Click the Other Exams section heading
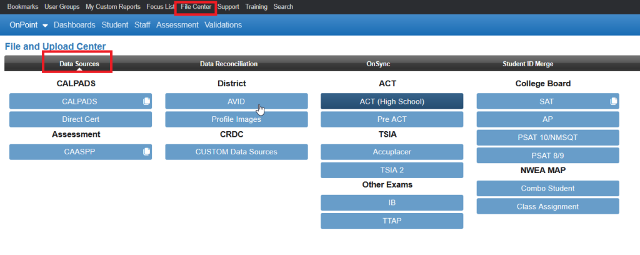This screenshot has width=640, height=255. [x=387, y=185]
